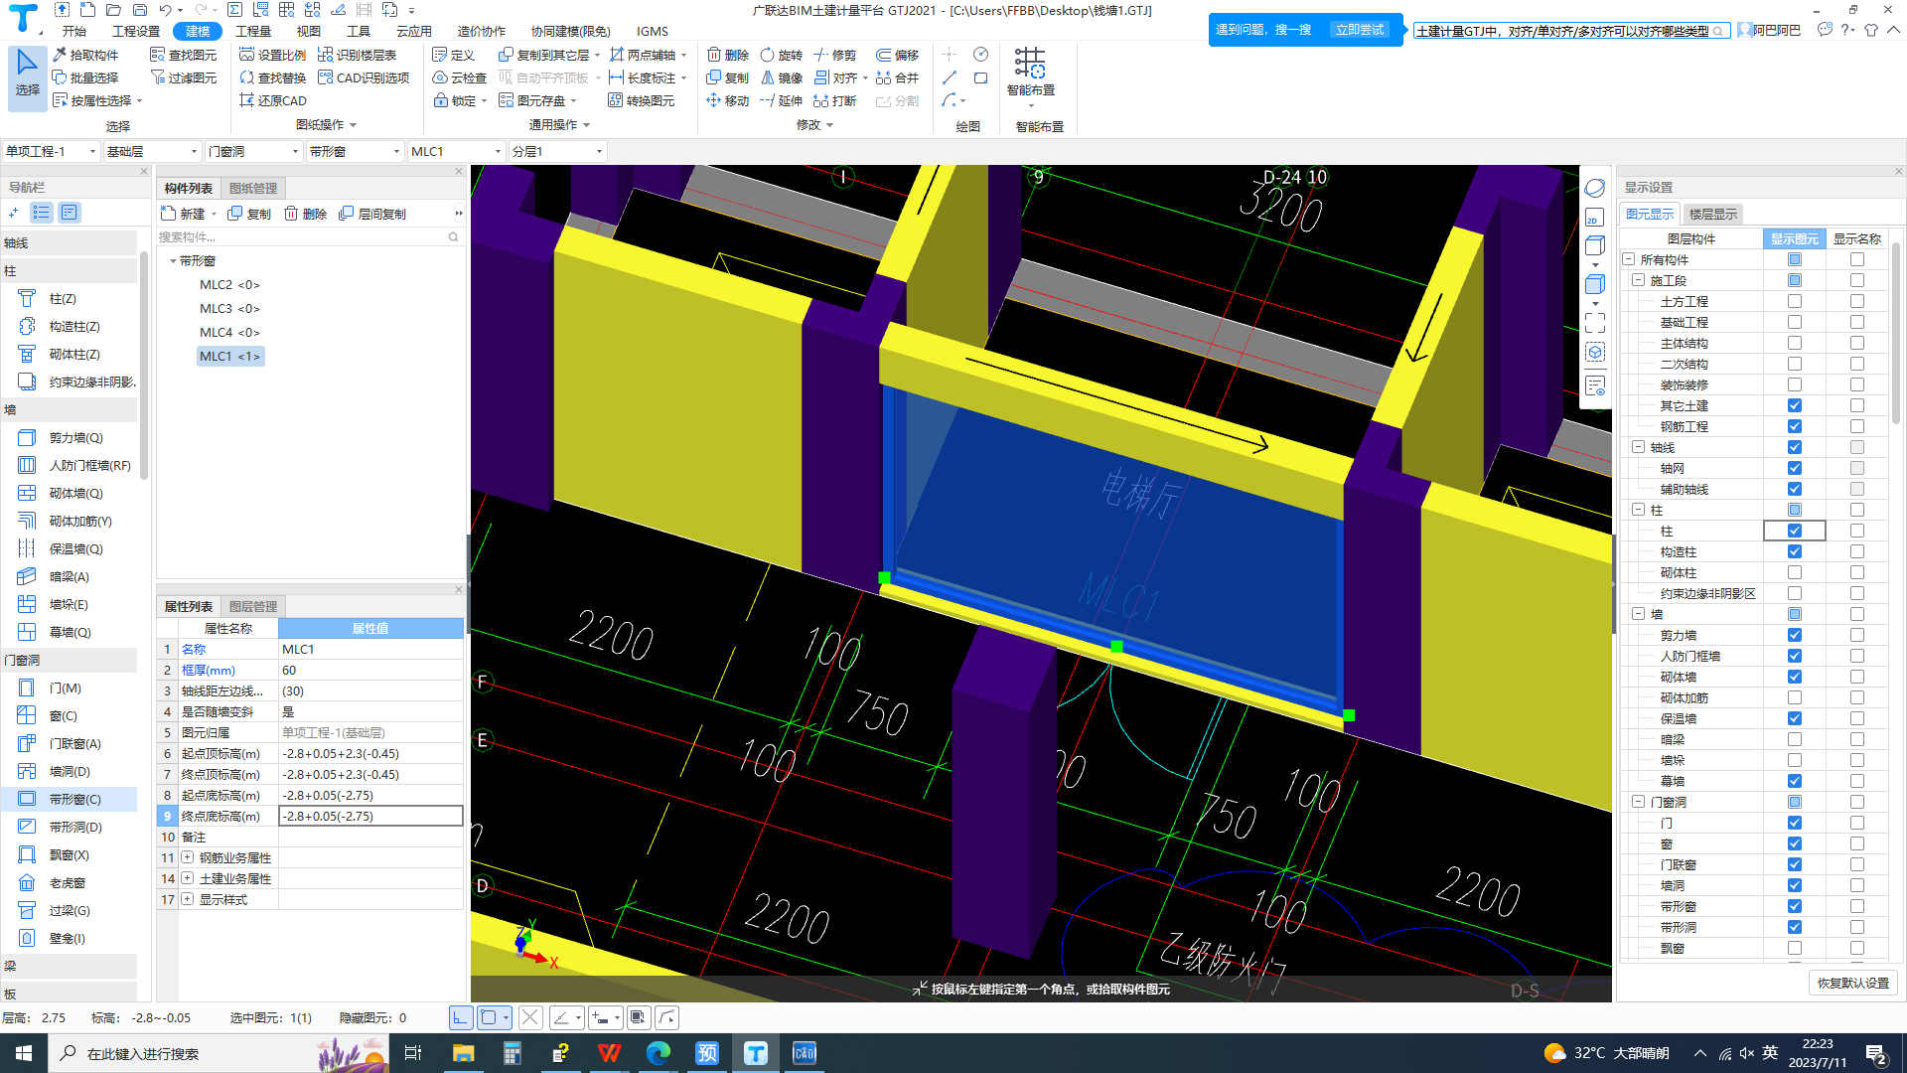Image resolution: width=1907 pixels, height=1073 pixels.
Task: Expand 土建业务属性 property group
Action: click(x=187, y=878)
